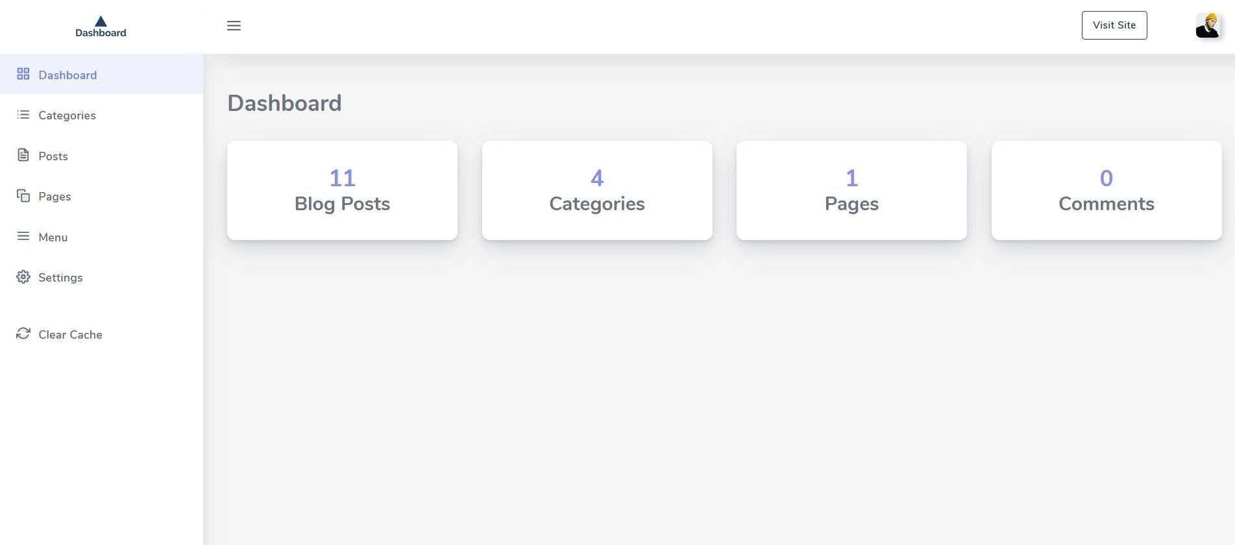Click the Categories list icon

[x=23, y=115]
